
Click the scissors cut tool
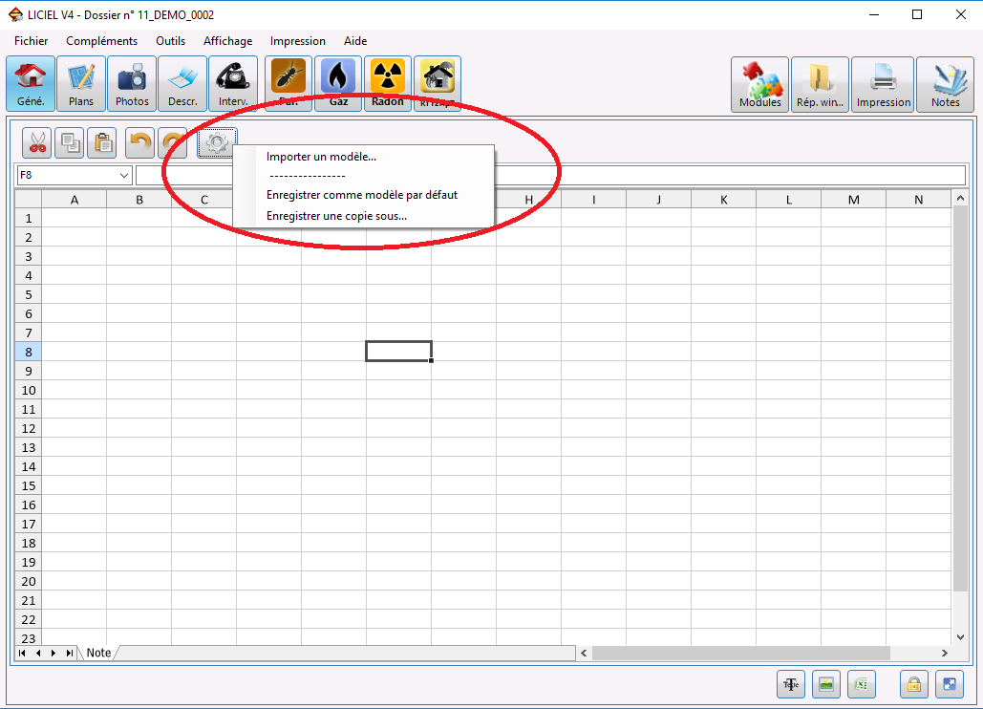[x=37, y=143]
